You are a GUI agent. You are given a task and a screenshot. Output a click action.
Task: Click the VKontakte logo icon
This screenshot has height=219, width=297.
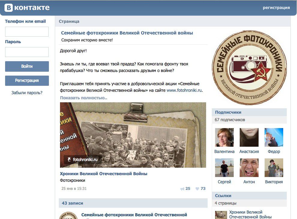(x=9, y=8)
